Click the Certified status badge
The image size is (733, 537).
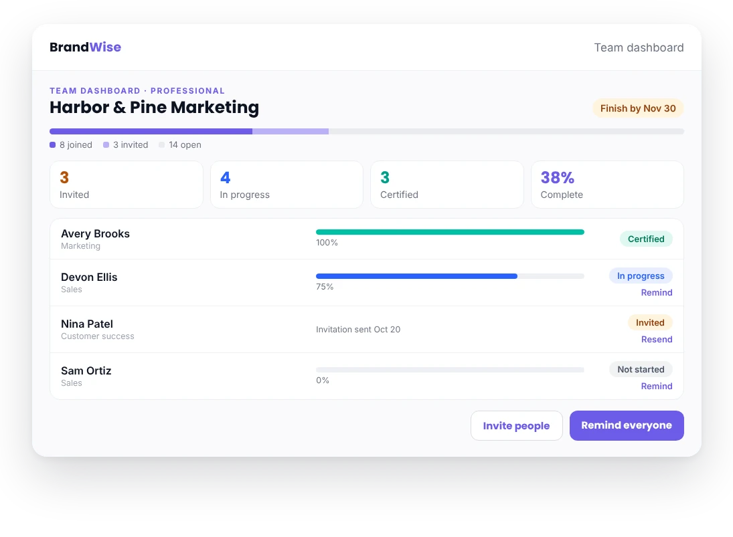pos(646,239)
